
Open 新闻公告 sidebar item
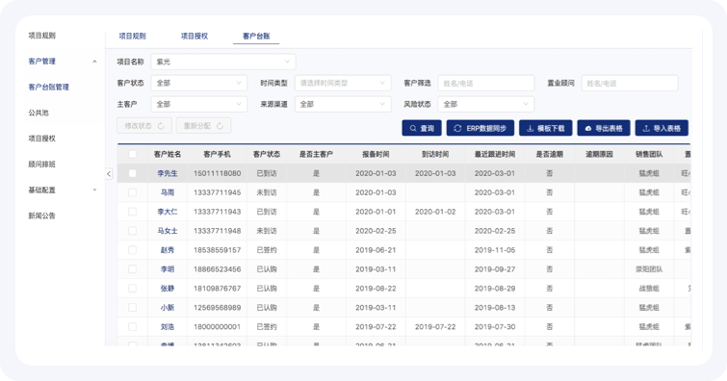click(x=41, y=216)
